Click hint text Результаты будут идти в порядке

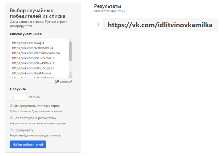point(35,135)
